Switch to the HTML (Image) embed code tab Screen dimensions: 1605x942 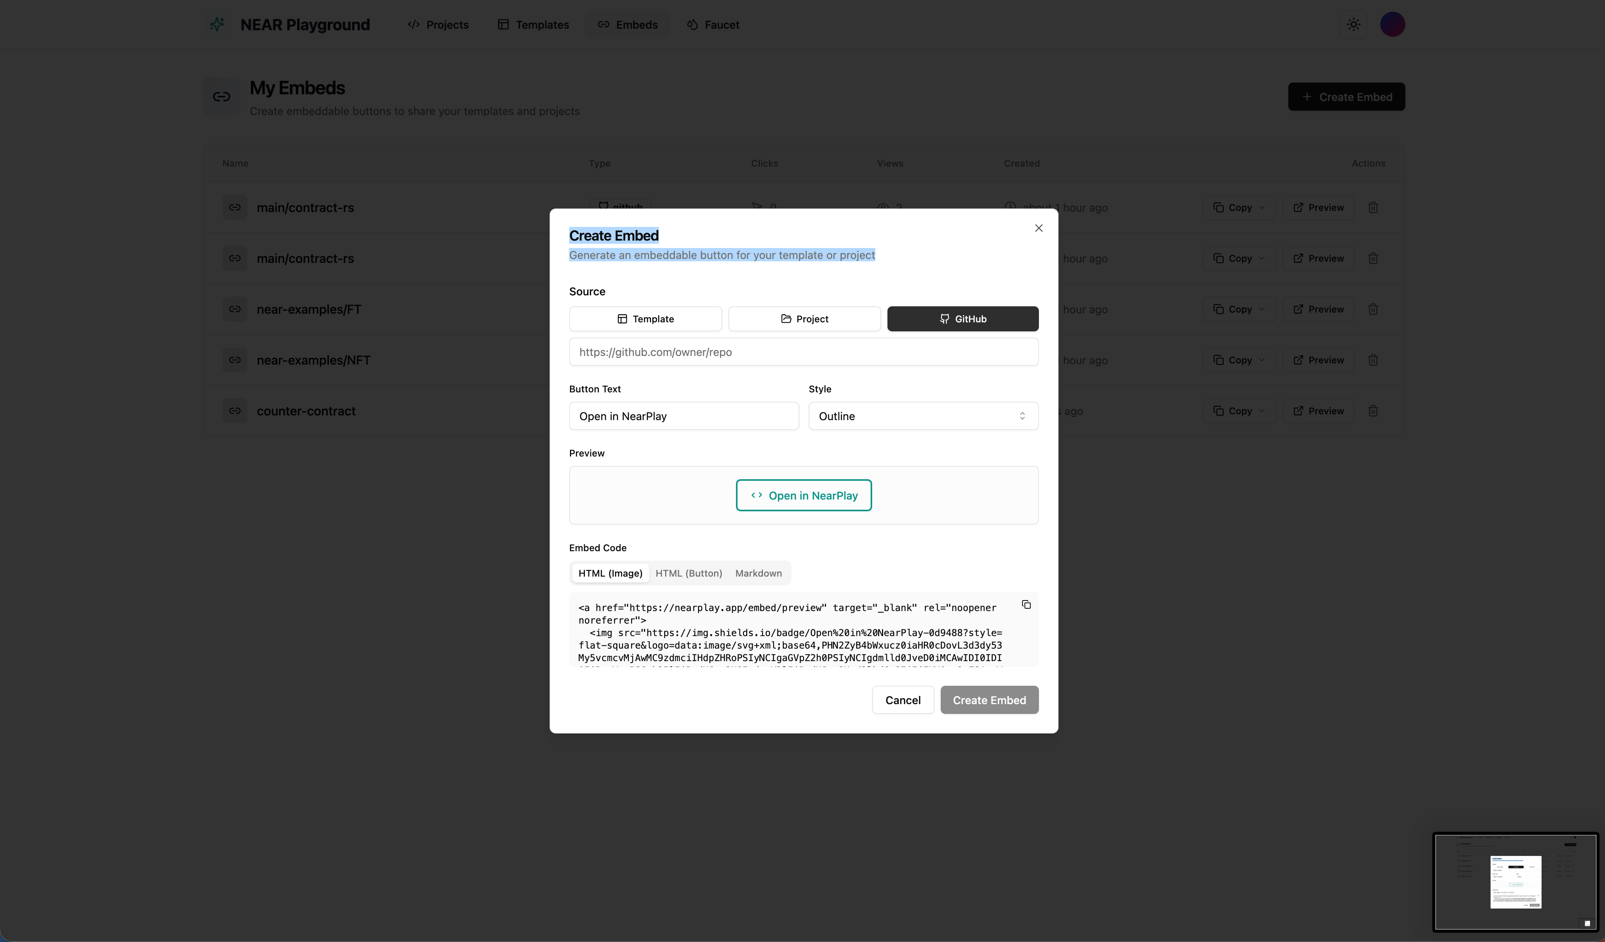tap(610, 573)
